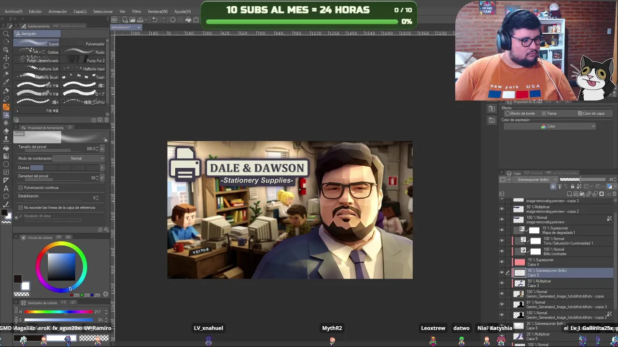
Task: Toggle clip to layer below
Action: [x=553, y=187]
